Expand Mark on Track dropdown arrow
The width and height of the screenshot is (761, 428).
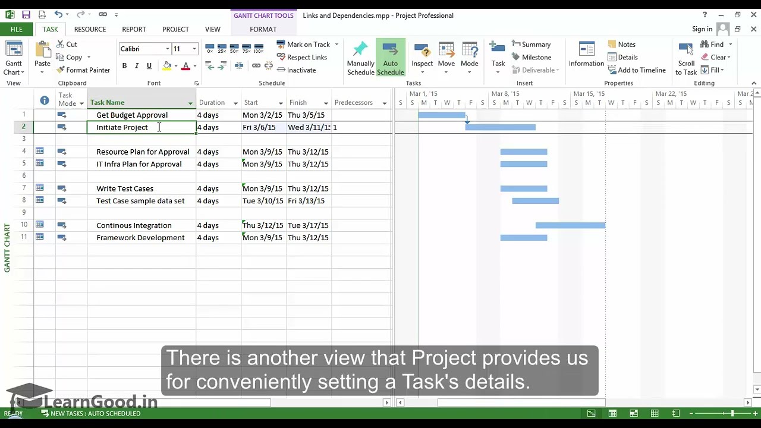click(337, 45)
